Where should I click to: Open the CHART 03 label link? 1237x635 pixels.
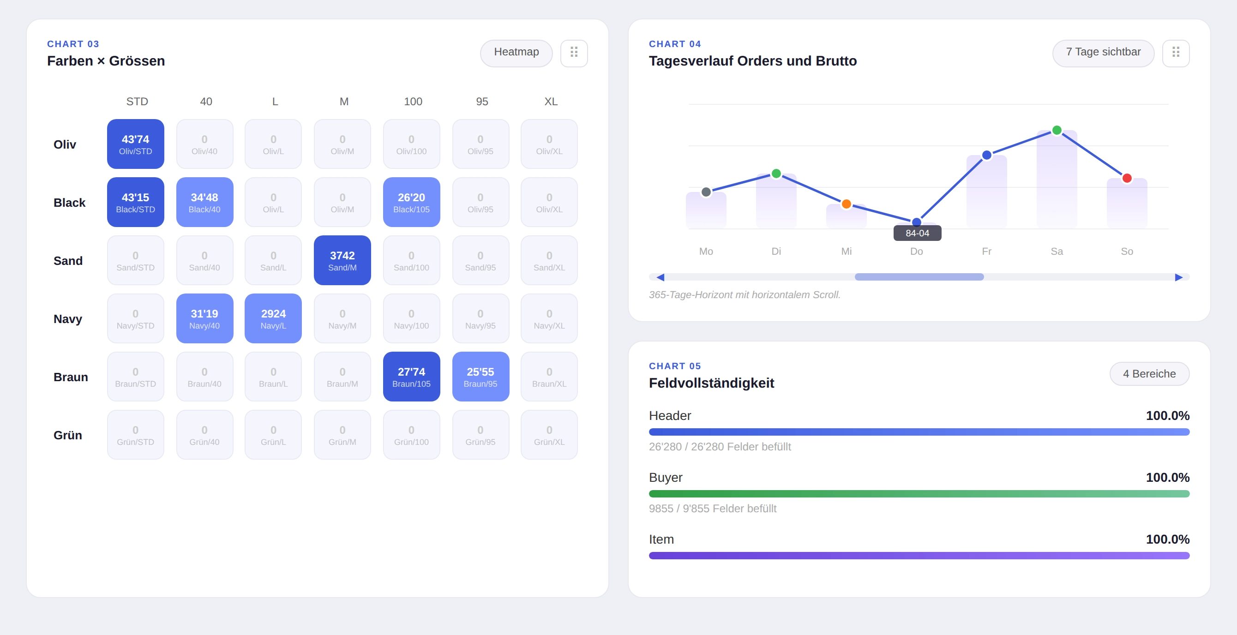tap(73, 44)
